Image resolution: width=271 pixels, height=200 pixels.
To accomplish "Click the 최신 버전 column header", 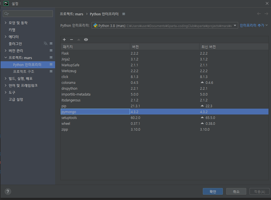I will pos(234,47).
